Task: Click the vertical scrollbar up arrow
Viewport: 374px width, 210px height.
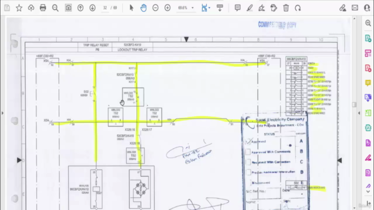Action: (x=354, y=18)
